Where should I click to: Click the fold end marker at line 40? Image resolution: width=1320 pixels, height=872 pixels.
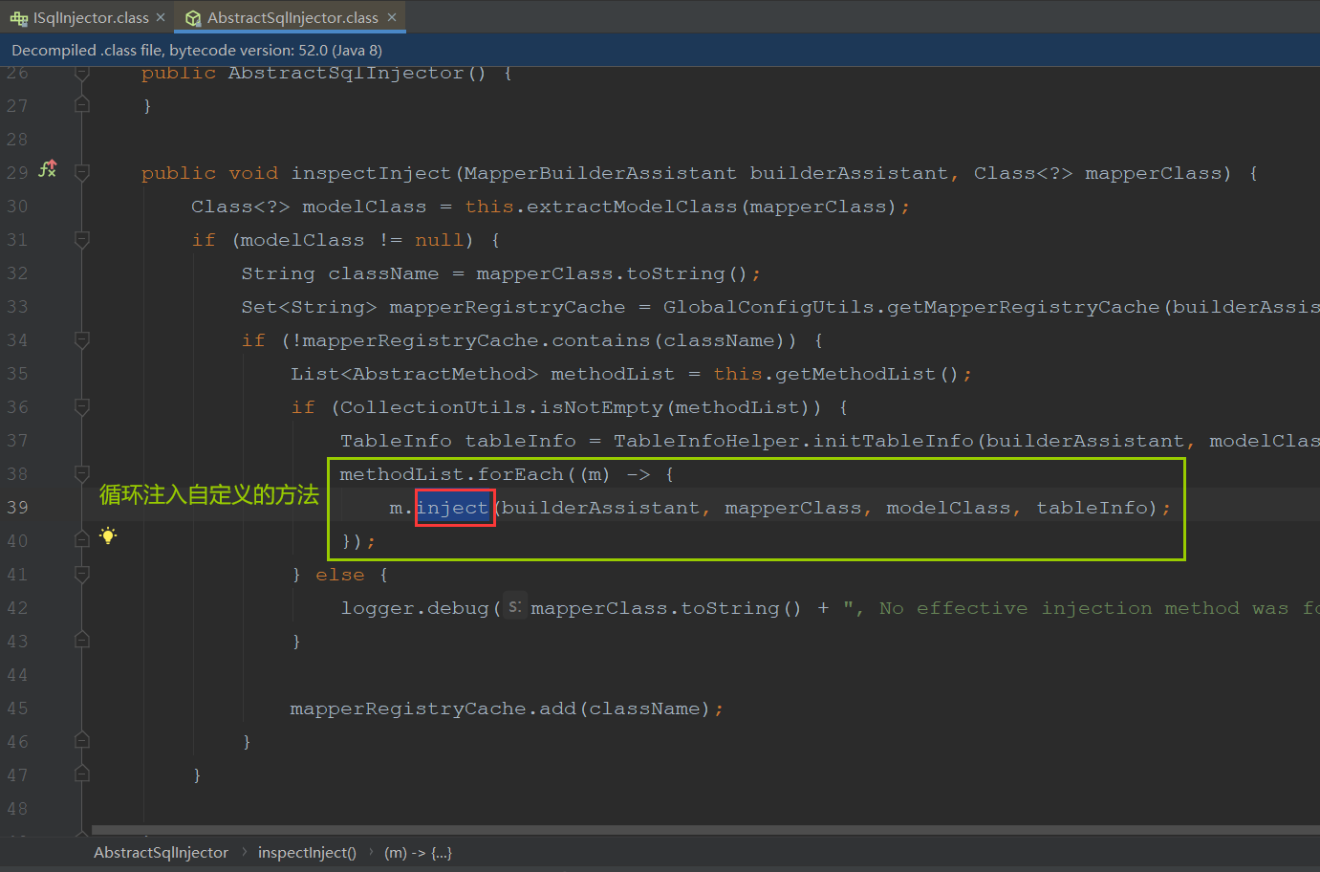(x=82, y=540)
